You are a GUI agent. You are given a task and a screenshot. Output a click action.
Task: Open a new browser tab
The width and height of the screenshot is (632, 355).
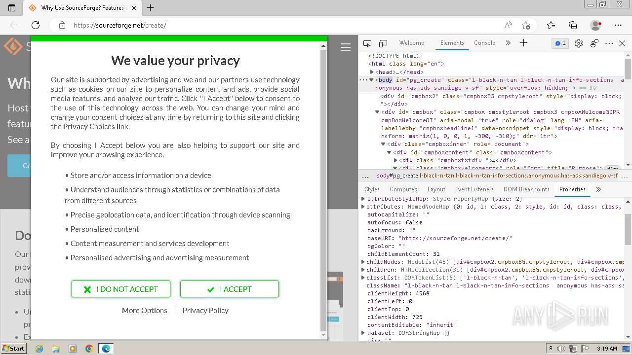tap(151, 8)
